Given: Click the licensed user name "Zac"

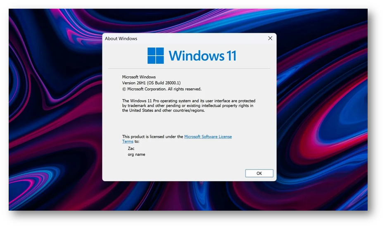Looking at the screenshot, I should pos(131,148).
